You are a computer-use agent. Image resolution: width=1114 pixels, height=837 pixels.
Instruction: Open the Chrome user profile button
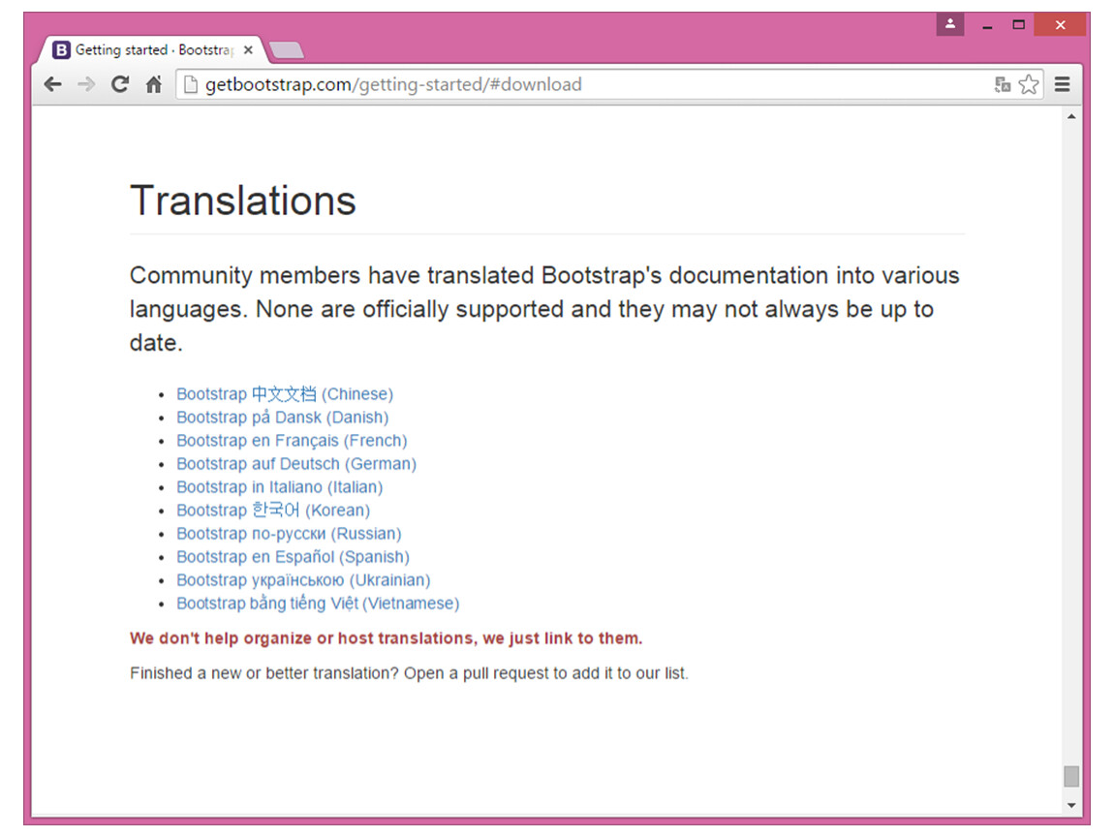pyautogui.click(x=949, y=24)
